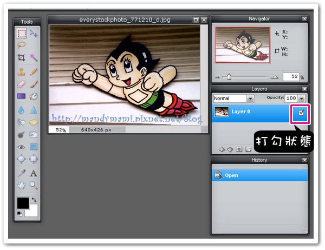Select the Color Picker eyedropper tool

[x=22, y=173]
